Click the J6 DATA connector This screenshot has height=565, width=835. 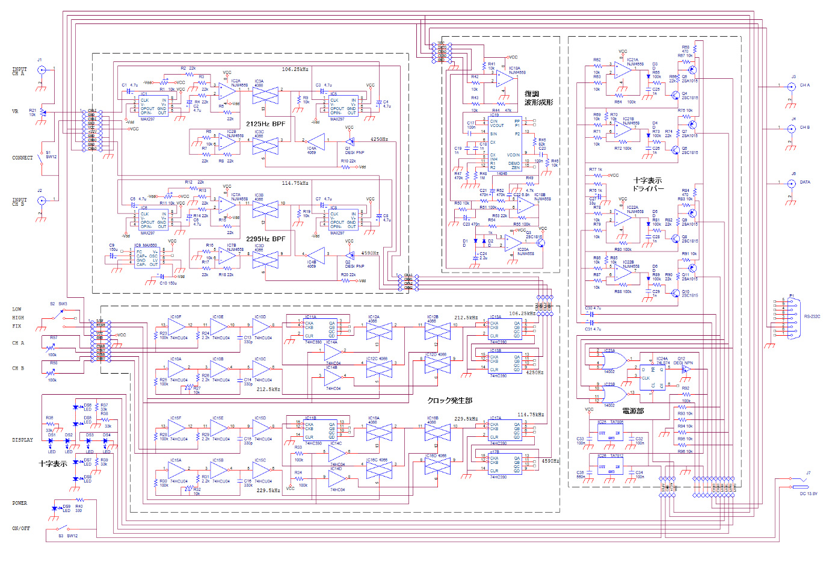coord(791,184)
